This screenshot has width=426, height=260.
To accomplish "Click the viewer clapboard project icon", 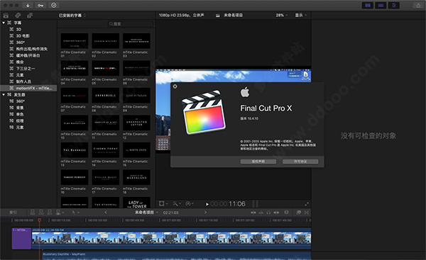I will pos(218,16).
